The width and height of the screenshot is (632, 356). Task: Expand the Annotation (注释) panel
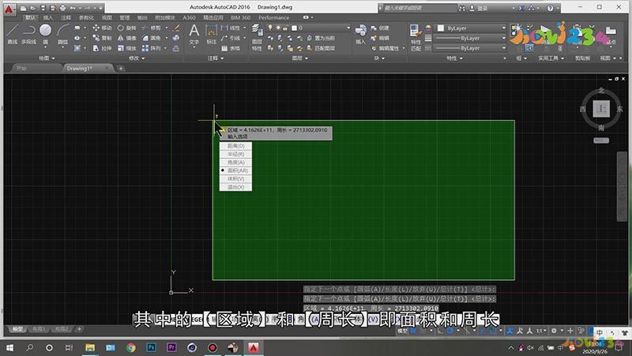(216, 58)
